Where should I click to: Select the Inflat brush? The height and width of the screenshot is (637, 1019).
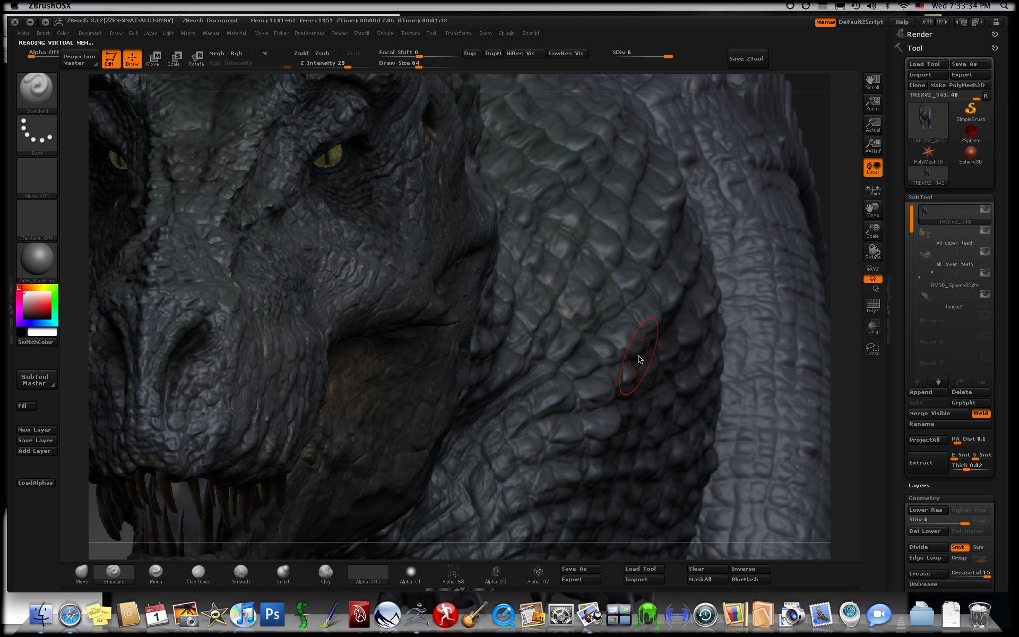(283, 574)
